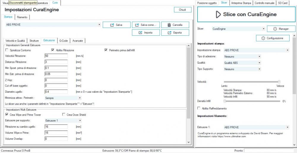
Task: Click the play icon on Slice con CuraEngine
Action: point(218,14)
